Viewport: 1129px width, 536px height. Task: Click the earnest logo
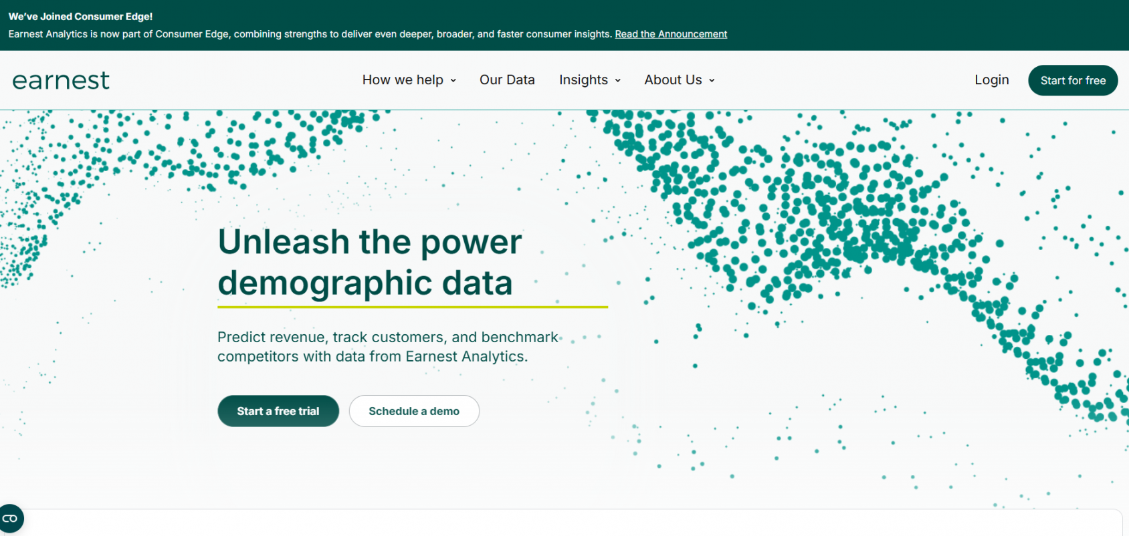(x=61, y=80)
